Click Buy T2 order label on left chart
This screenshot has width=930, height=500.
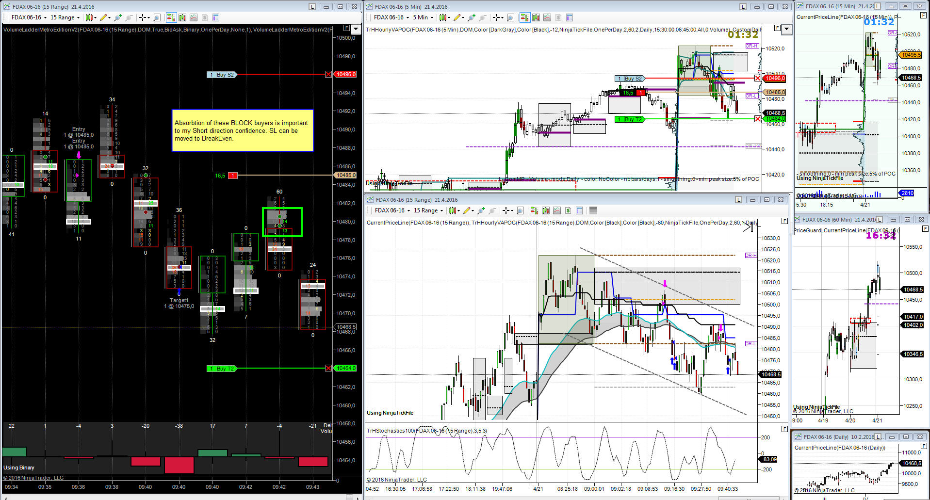coord(221,369)
